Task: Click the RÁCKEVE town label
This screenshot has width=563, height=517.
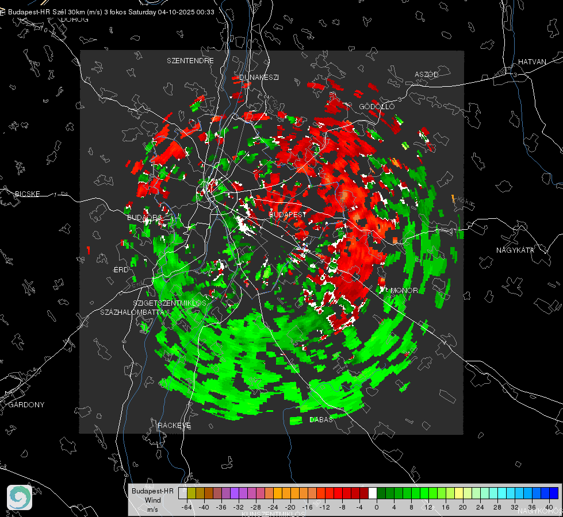Action: [x=174, y=425]
